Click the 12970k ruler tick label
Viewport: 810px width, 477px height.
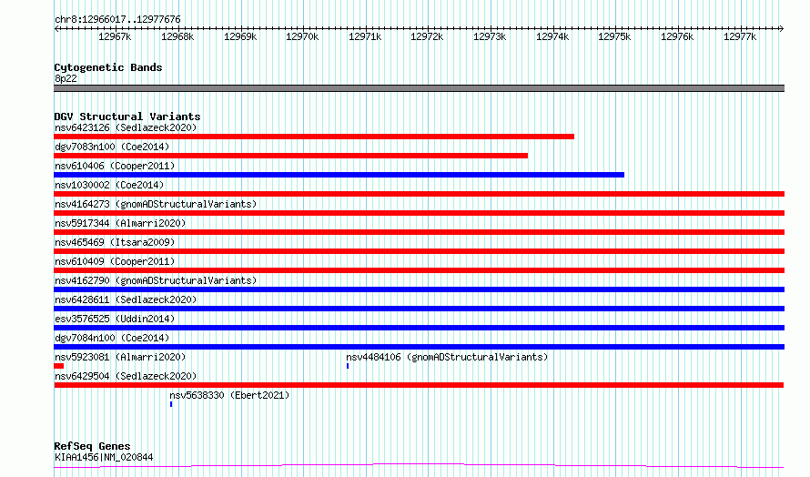[x=302, y=36]
